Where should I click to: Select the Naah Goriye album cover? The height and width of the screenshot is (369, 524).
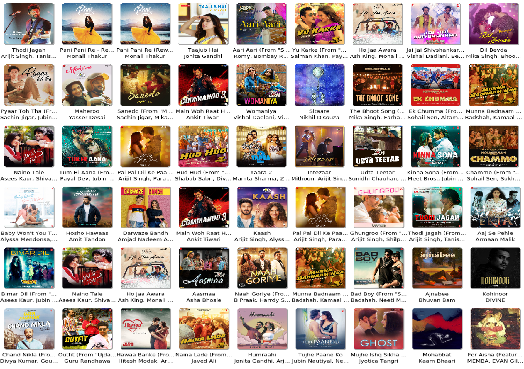pos(262,268)
